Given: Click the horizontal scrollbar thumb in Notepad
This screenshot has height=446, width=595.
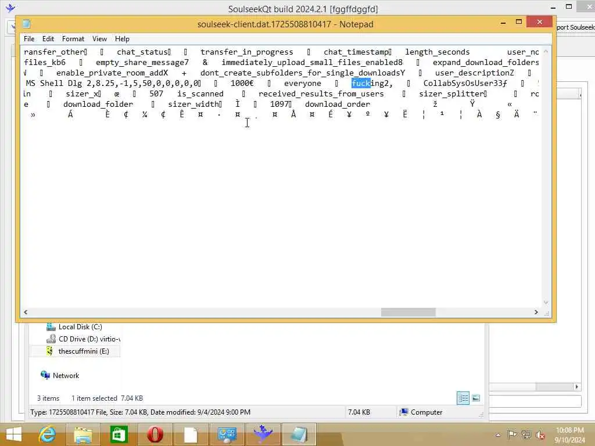Looking at the screenshot, I should click(408, 312).
